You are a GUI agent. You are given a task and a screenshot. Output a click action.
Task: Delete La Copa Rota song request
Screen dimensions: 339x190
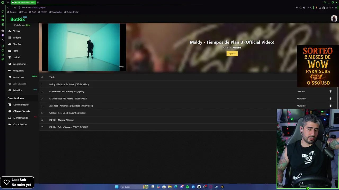pyautogui.click(x=330, y=98)
